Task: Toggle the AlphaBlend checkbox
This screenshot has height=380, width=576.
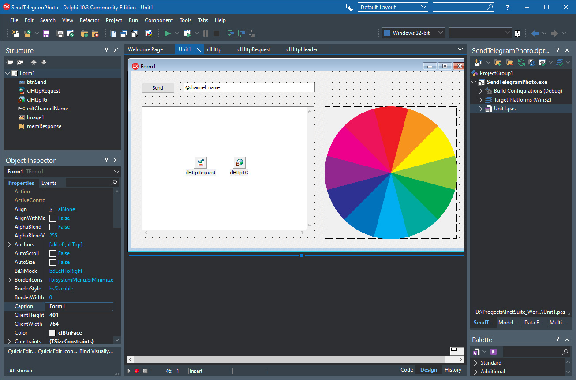Action: pos(52,227)
